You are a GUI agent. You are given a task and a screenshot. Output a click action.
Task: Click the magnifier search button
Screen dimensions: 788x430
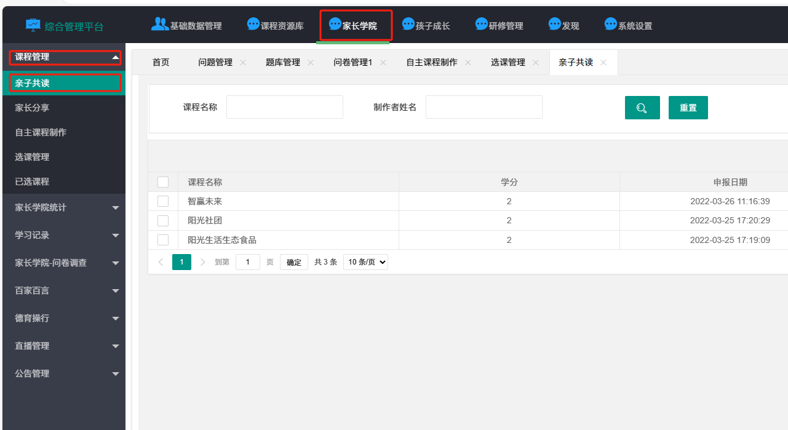click(642, 108)
